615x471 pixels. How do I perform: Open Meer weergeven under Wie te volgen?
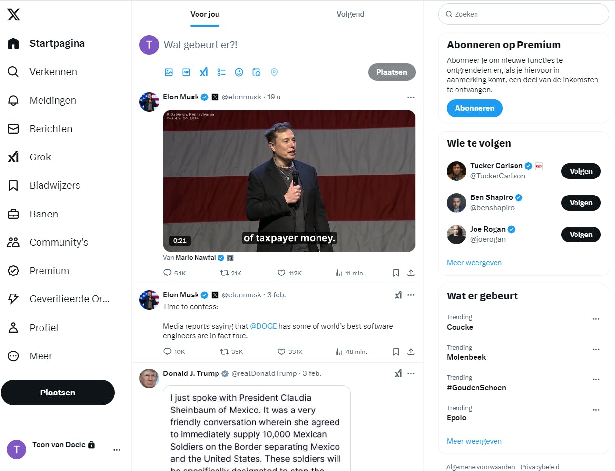coord(474,263)
